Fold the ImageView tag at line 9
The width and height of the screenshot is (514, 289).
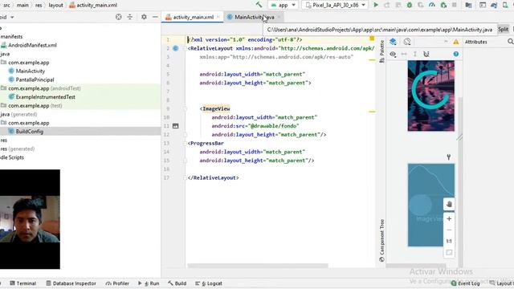pyautogui.click(x=185, y=108)
